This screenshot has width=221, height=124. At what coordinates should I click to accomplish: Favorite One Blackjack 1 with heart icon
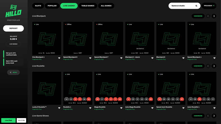[59, 58]
